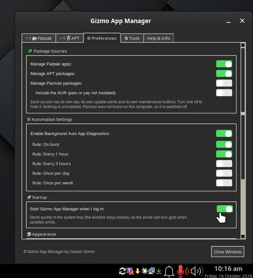Click the 'Manage Pacman packages:' label
This screenshot has width=253, height=278.
(x=56, y=83)
